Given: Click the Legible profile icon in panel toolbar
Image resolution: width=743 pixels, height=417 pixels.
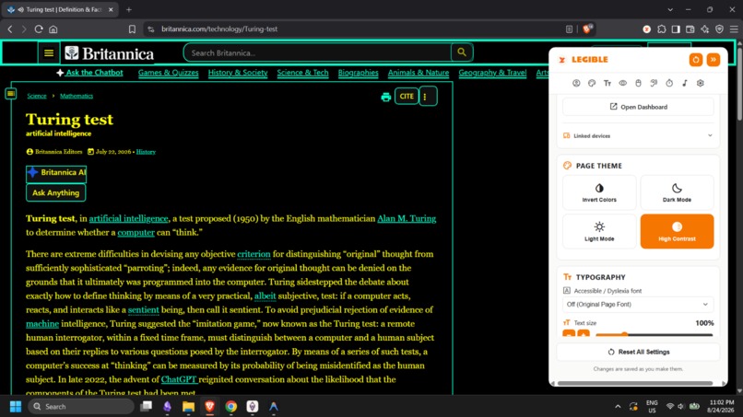Looking at the screenshot, I should (x=576, y=83).
